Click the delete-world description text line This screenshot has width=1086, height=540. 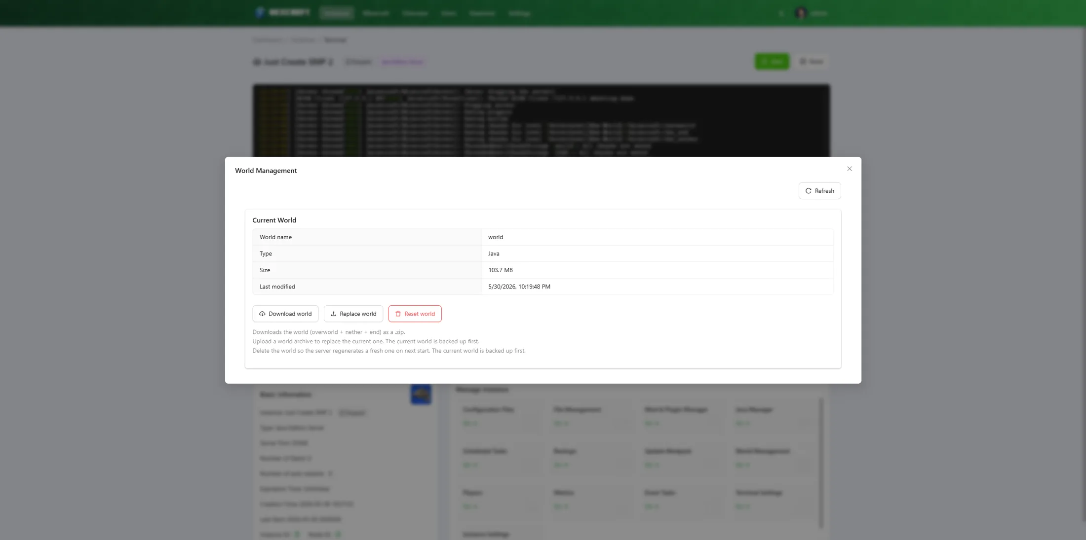tap(389, 351)
